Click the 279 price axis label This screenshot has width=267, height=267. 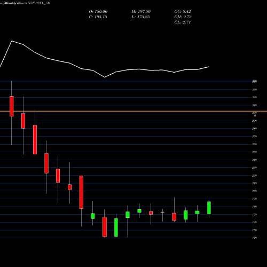coord(254,136)
